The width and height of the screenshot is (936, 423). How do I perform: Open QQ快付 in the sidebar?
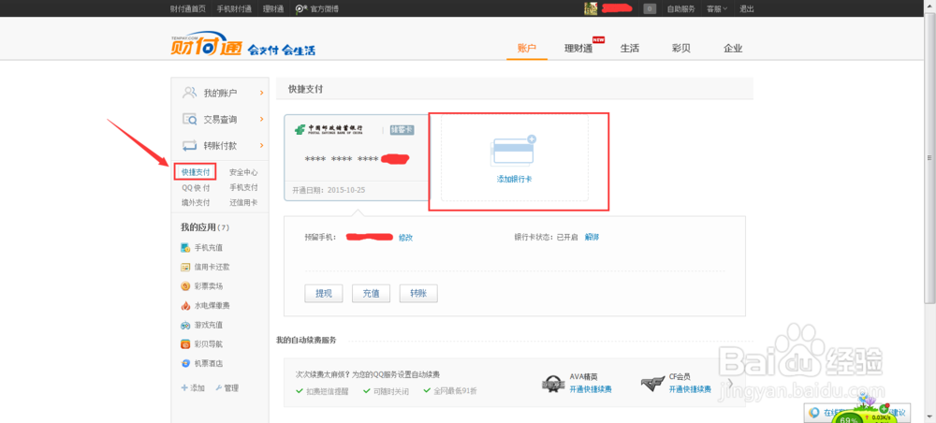196,187
